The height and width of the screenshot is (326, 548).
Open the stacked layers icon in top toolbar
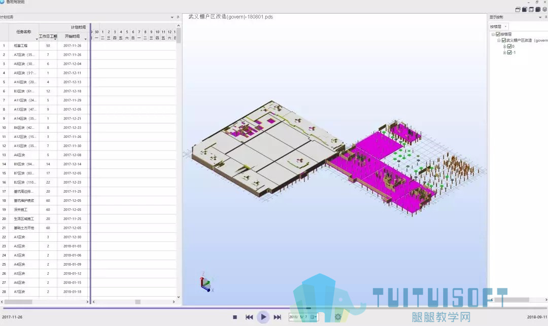(544, 10)
